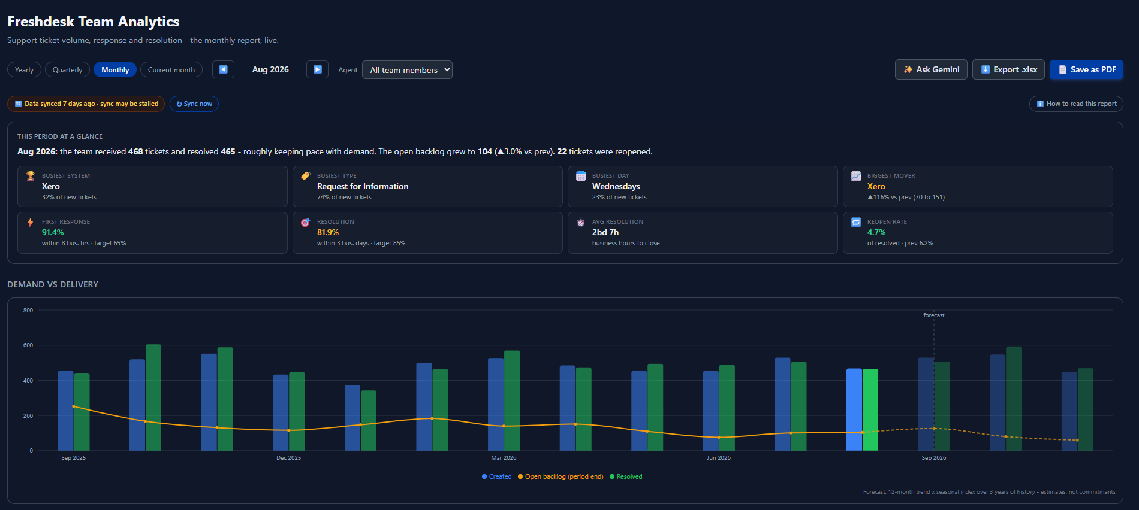Click the highlighted Aug 2026 Created bar

(854, 409)
